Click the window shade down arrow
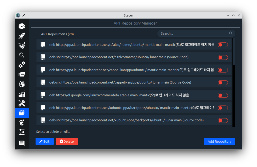The image size is (257, 167). click(x=228, y=15)
